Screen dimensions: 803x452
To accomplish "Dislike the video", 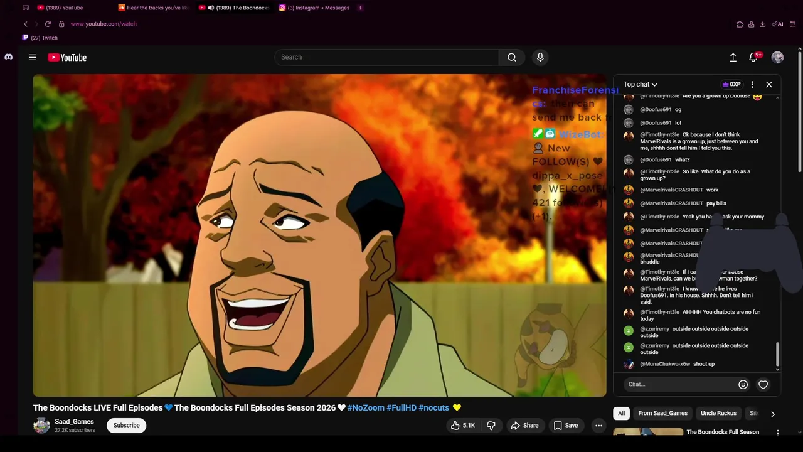I will click(x=491, y=426).
